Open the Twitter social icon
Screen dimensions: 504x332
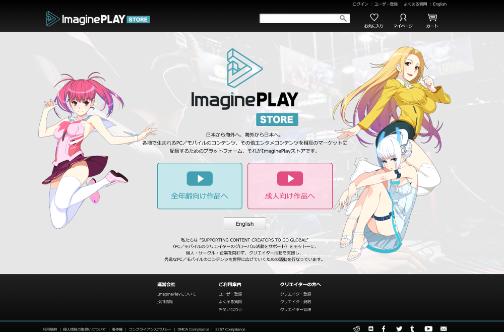(x=399, y=329)
